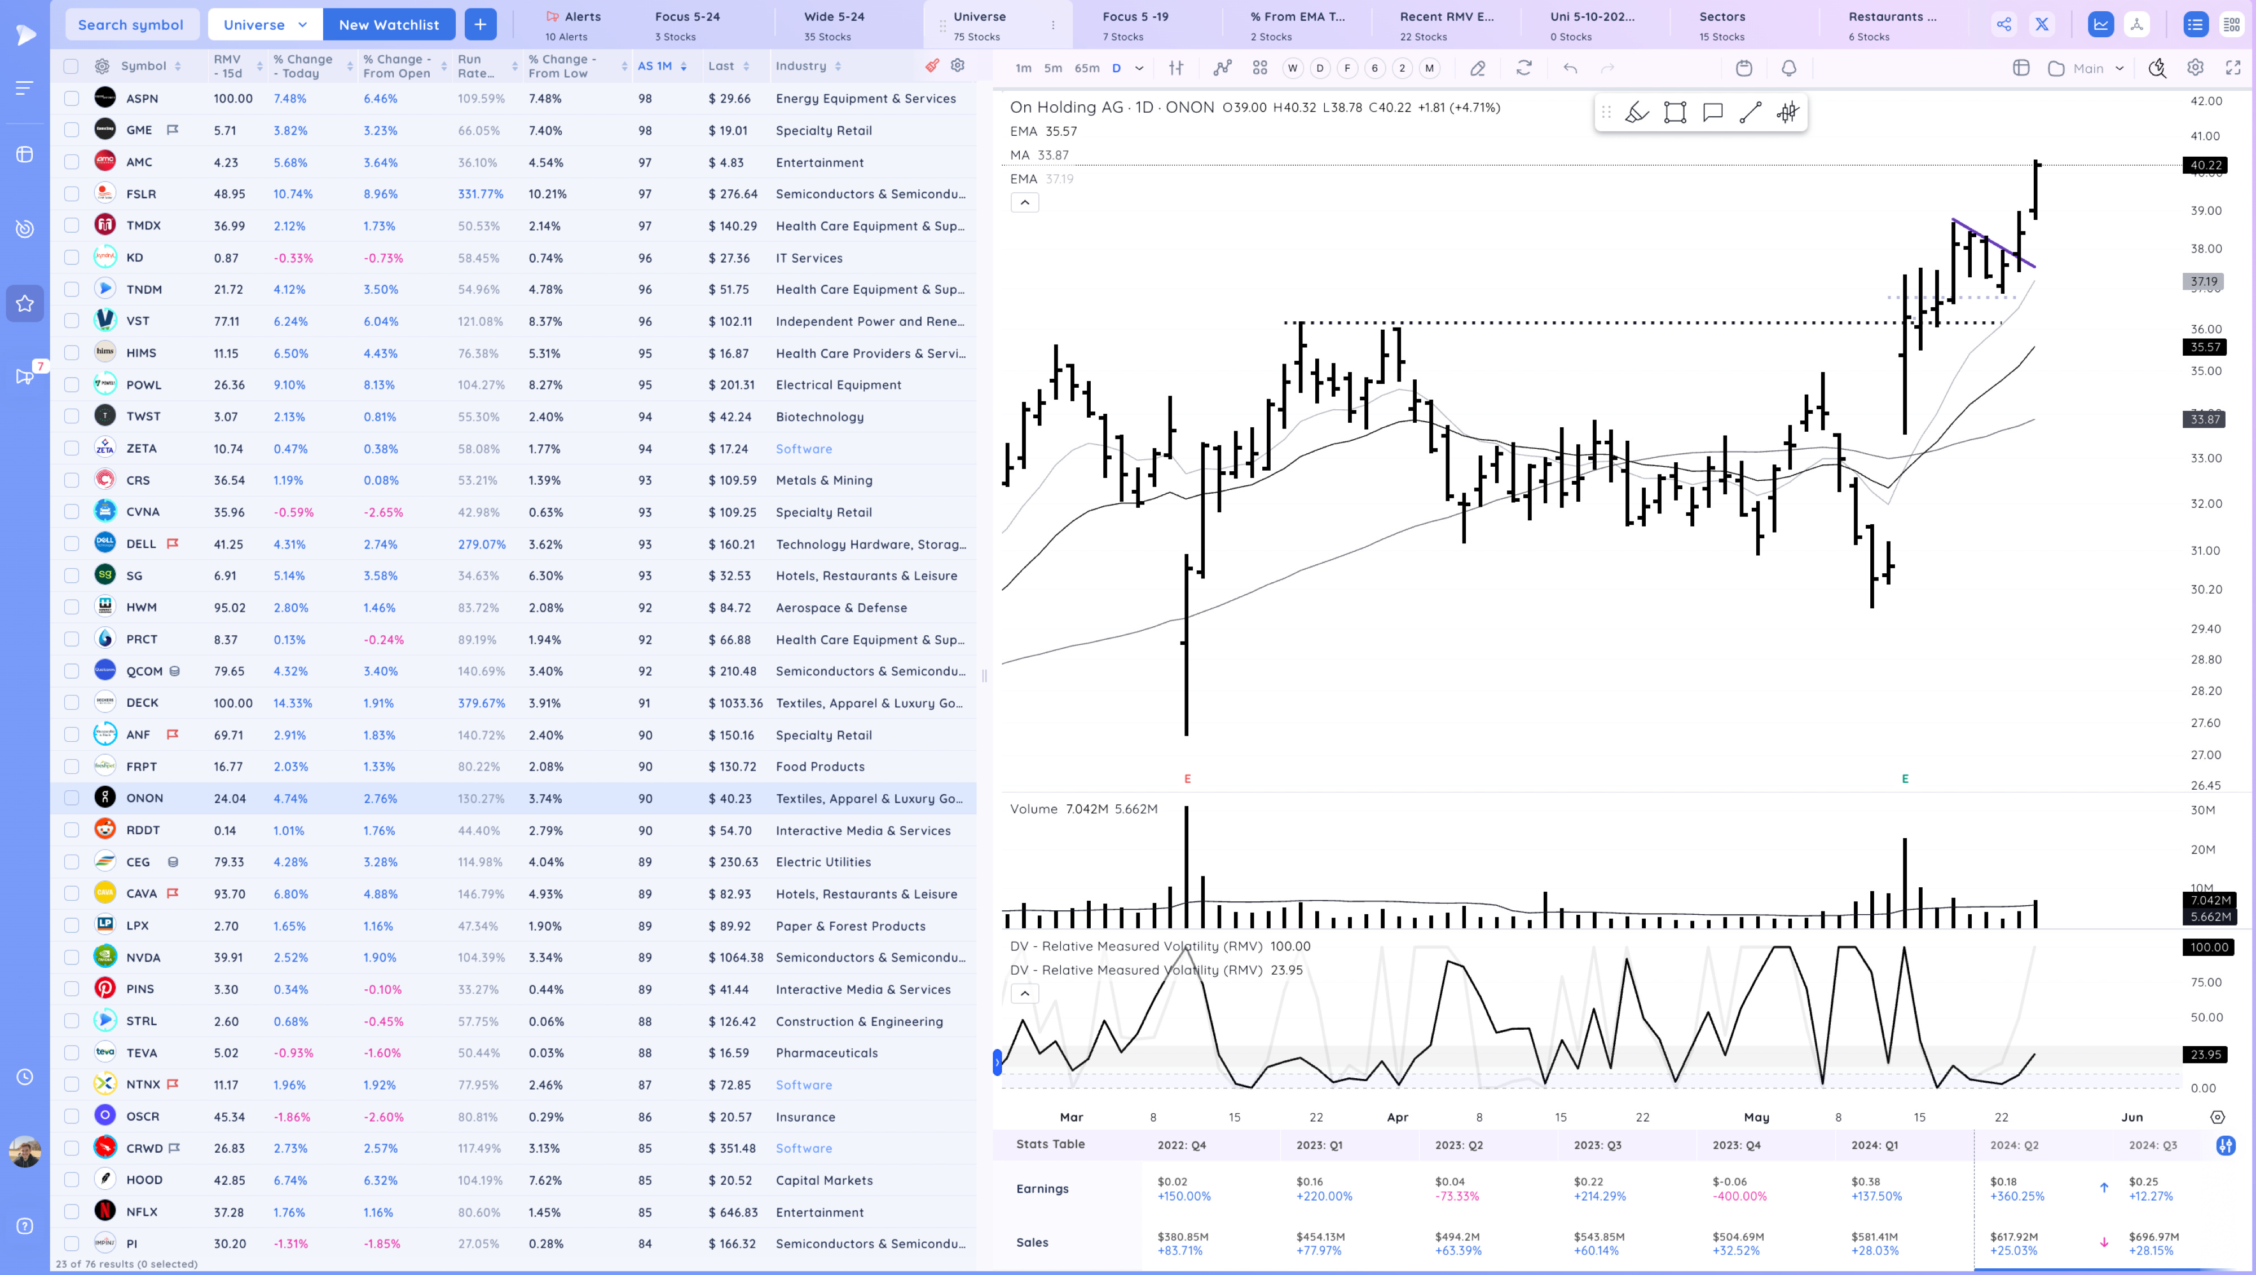Tick the checkbox for FSLR
This screenshot has width=2256, height=1275.
pos(71,193)
